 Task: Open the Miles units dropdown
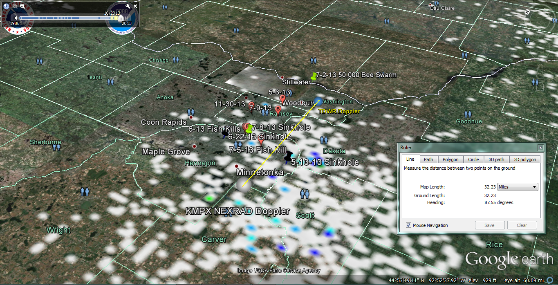518,187
